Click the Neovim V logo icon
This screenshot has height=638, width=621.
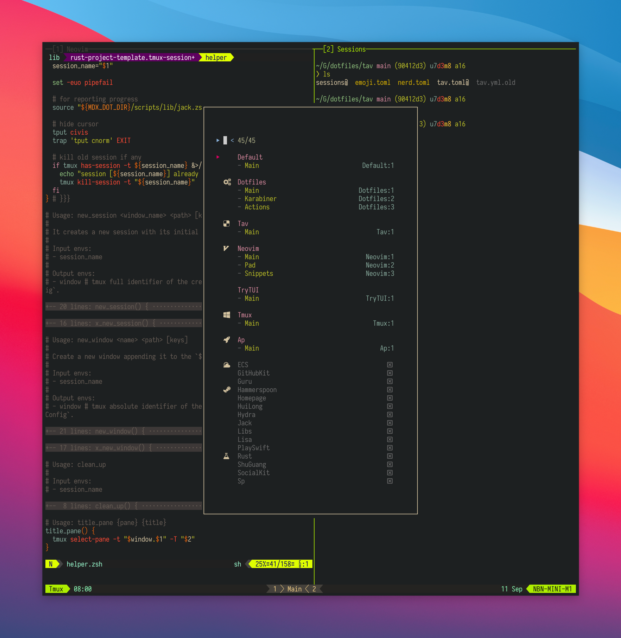tap(226, 249)
